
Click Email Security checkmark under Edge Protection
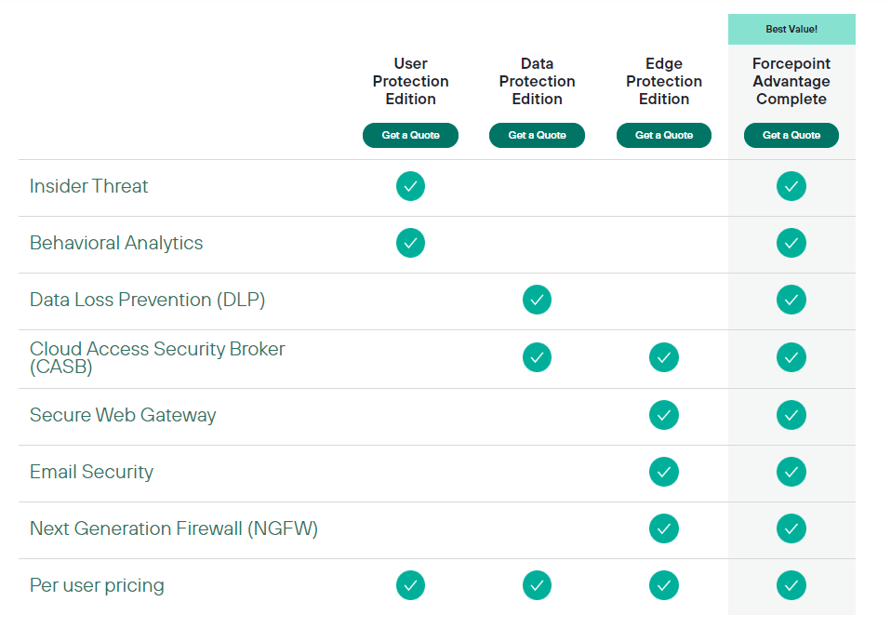tap(664, 472)
